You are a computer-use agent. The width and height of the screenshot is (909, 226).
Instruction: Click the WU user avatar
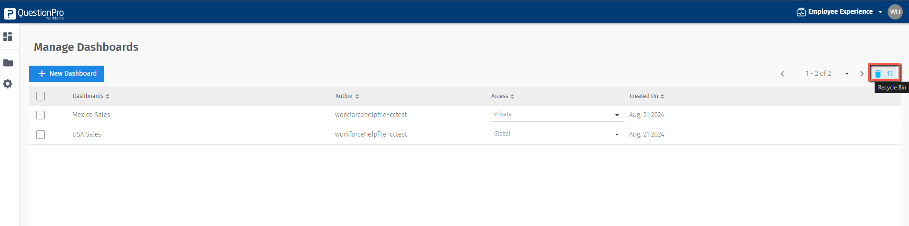pyautogui.click(x=895, y=12)
